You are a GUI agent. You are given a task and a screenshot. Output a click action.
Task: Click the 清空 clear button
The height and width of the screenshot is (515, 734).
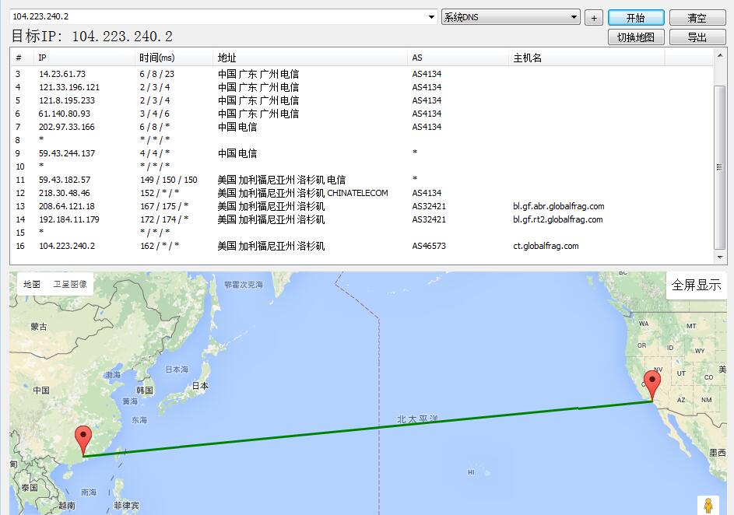(x=697, y=18)
